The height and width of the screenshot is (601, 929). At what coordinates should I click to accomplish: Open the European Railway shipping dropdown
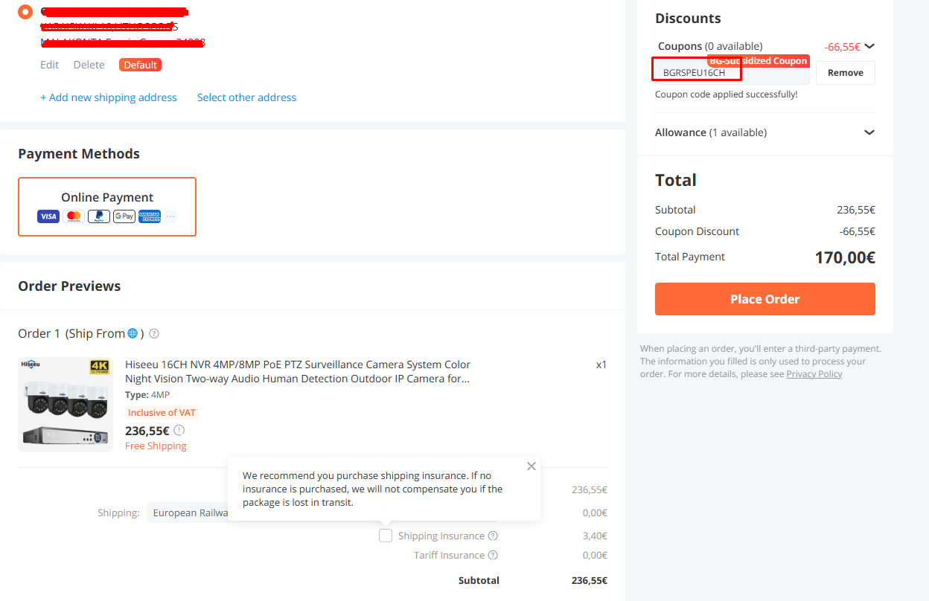coord(188,512)
